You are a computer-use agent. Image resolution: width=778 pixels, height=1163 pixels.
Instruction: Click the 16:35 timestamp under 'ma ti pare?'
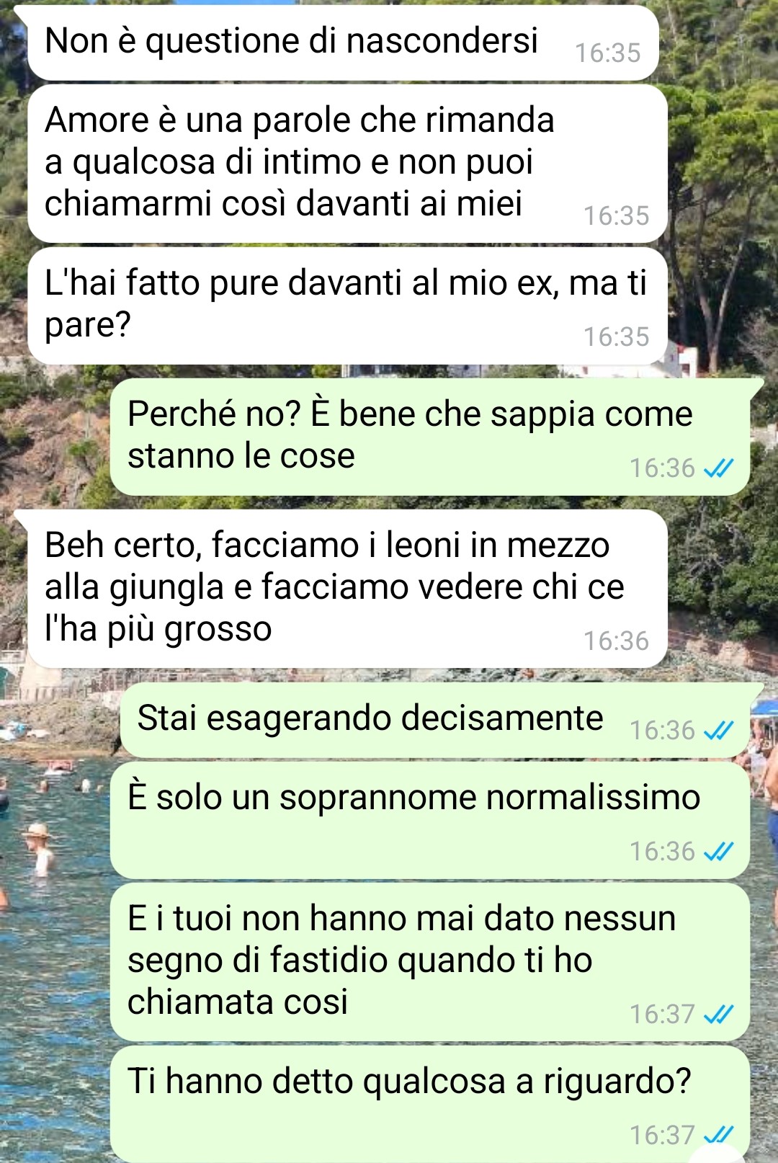[616, 337]
